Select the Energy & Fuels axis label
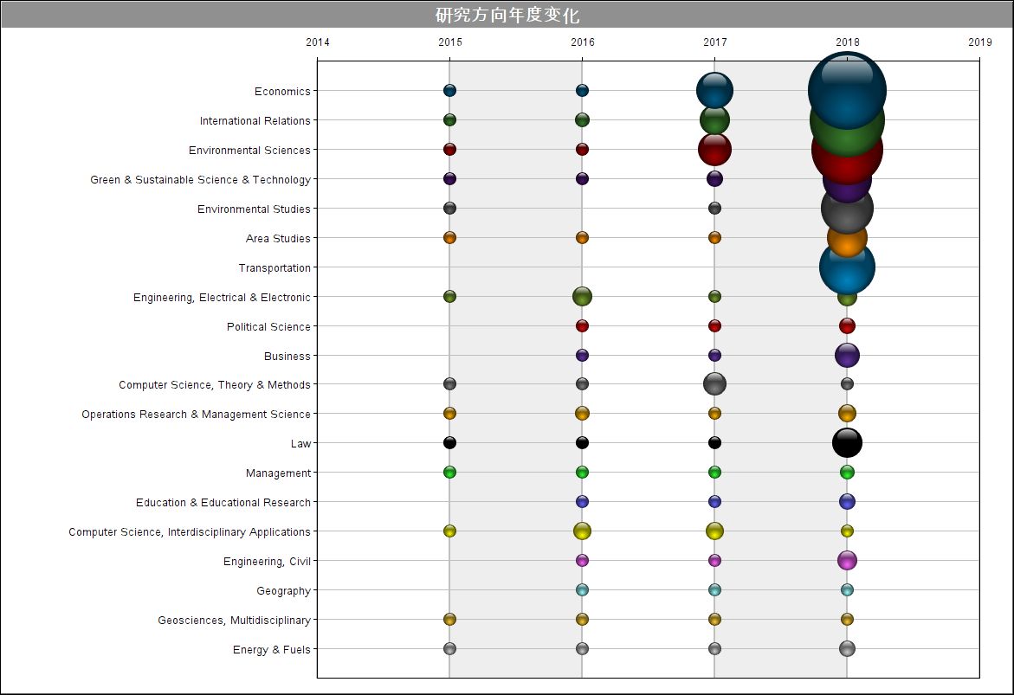Screen dimensions: 1014x695 (271, 650)
